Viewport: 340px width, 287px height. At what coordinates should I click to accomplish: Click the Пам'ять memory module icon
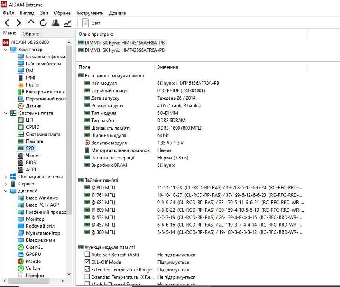click(x=21, y=141)
